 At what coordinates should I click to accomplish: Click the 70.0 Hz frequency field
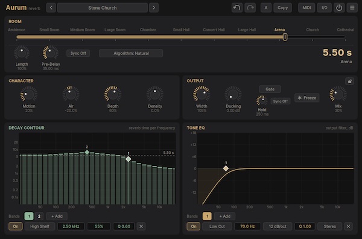click(x=247, y=226)
